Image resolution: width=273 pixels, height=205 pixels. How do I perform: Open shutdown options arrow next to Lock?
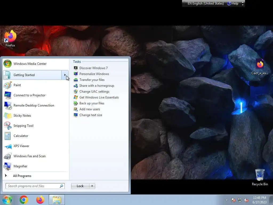tap(92, 186)
